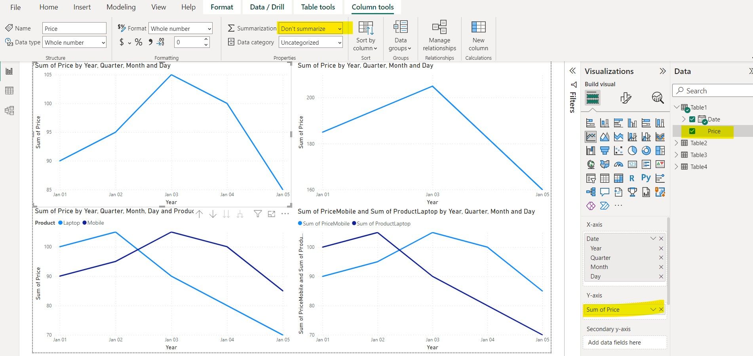The width and height of the screenshot is (753, 356).
Task: Insert the globe map visual
Action: point(591,164)
